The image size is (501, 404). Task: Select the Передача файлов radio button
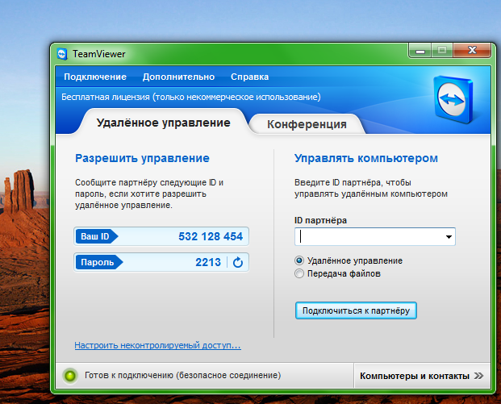click(300, 273)
